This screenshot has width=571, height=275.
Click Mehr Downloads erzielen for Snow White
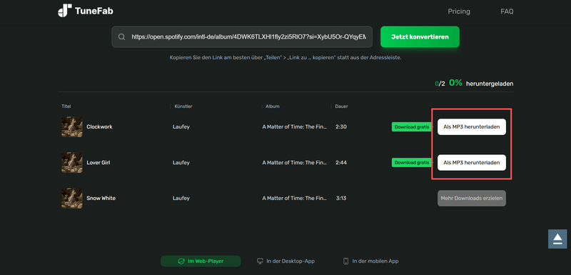pos(472,198)
